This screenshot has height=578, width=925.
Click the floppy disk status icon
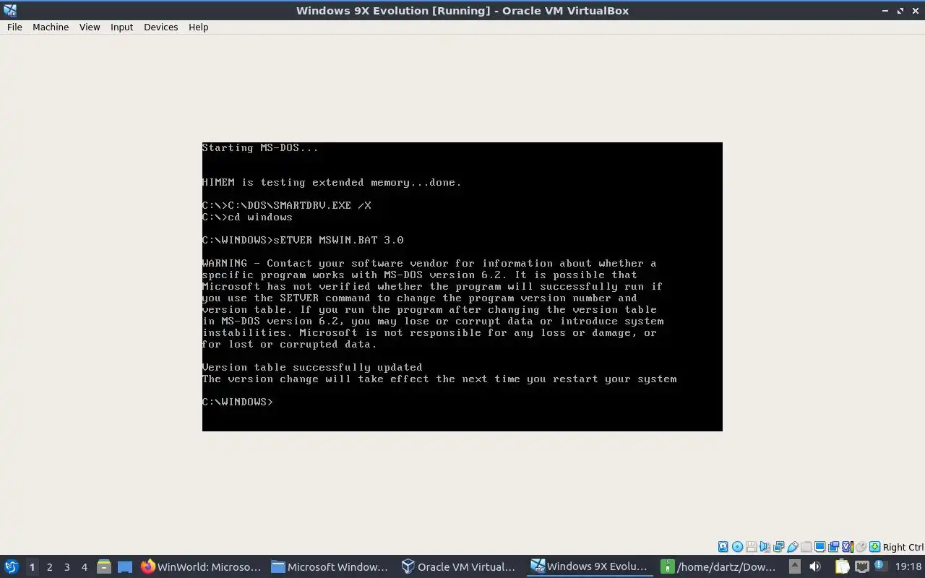(x=751, y=547)
